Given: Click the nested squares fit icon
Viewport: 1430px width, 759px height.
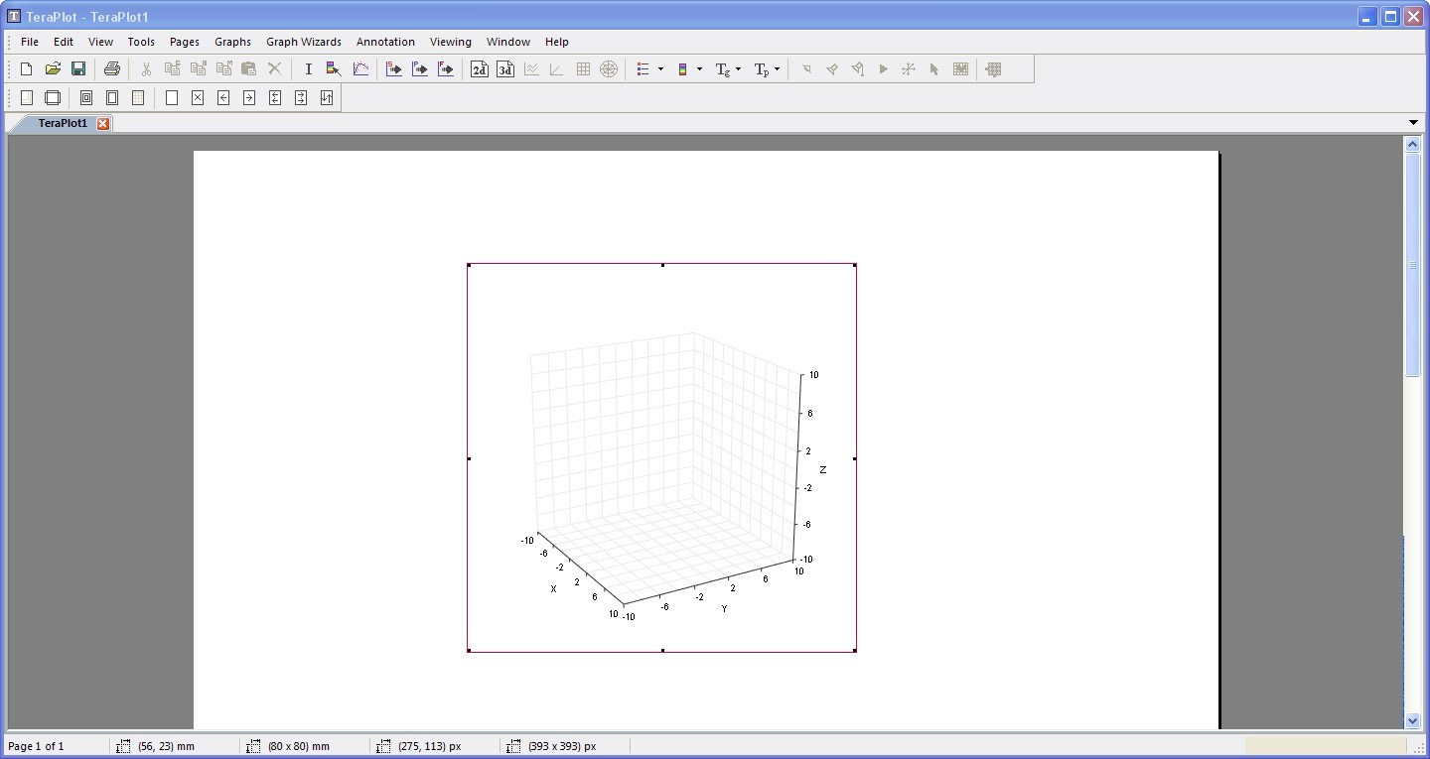Looking at the screenshot, I should click(86, 97).
